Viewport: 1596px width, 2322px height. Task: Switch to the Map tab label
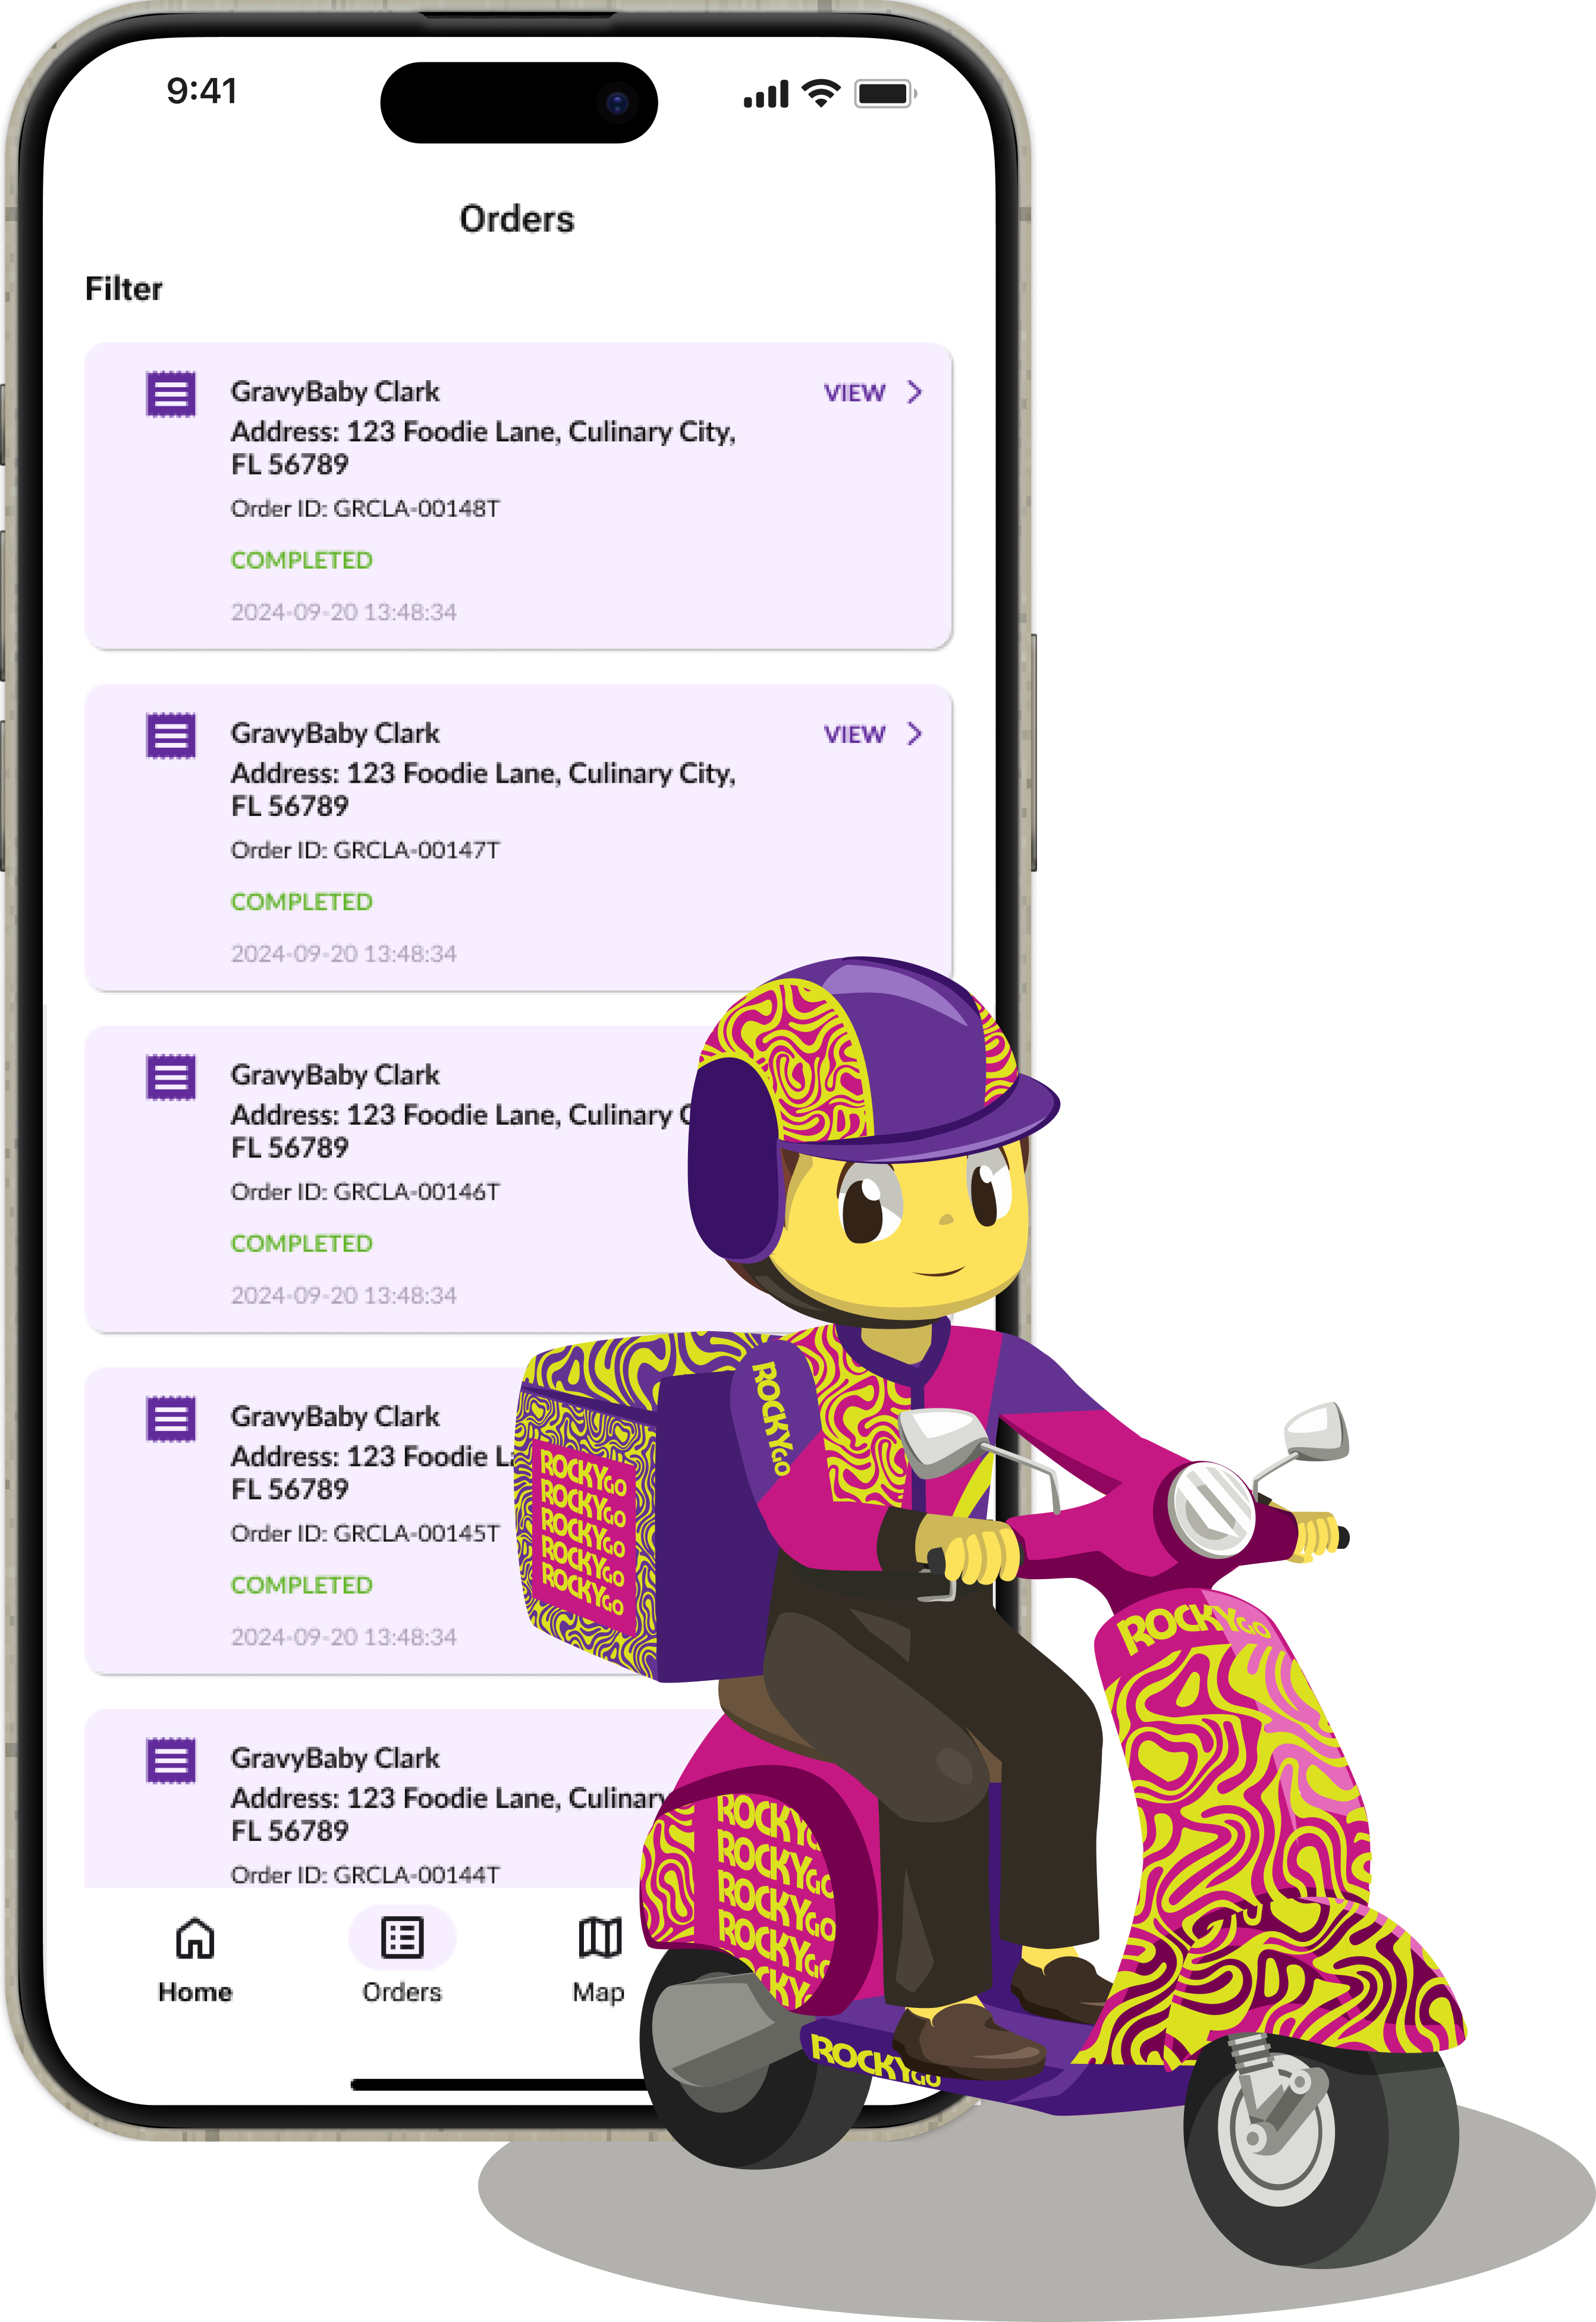click(598, 1993)
